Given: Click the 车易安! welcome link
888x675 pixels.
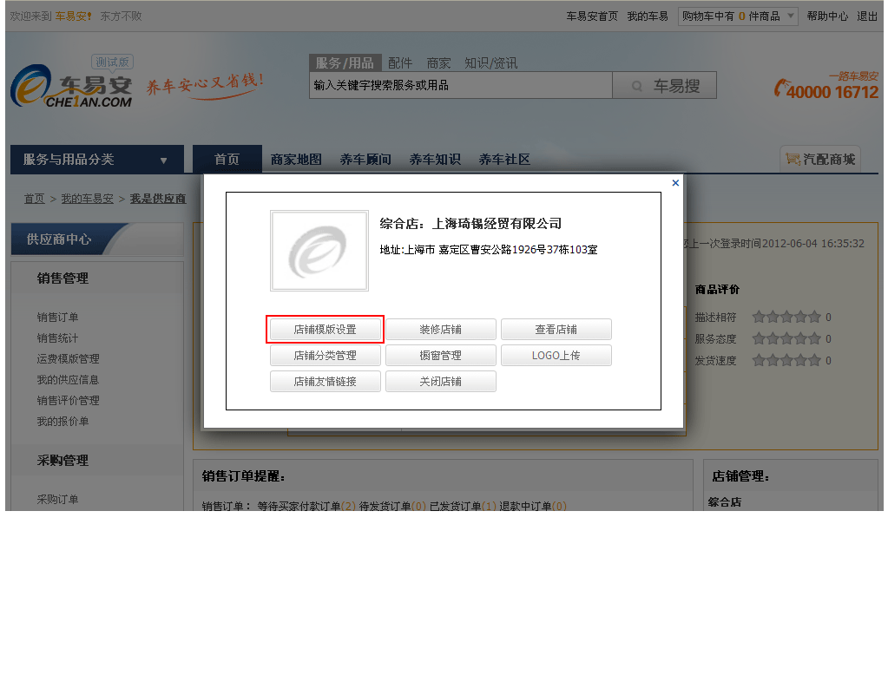Looking at the screenshot, I should pos(73,16).
